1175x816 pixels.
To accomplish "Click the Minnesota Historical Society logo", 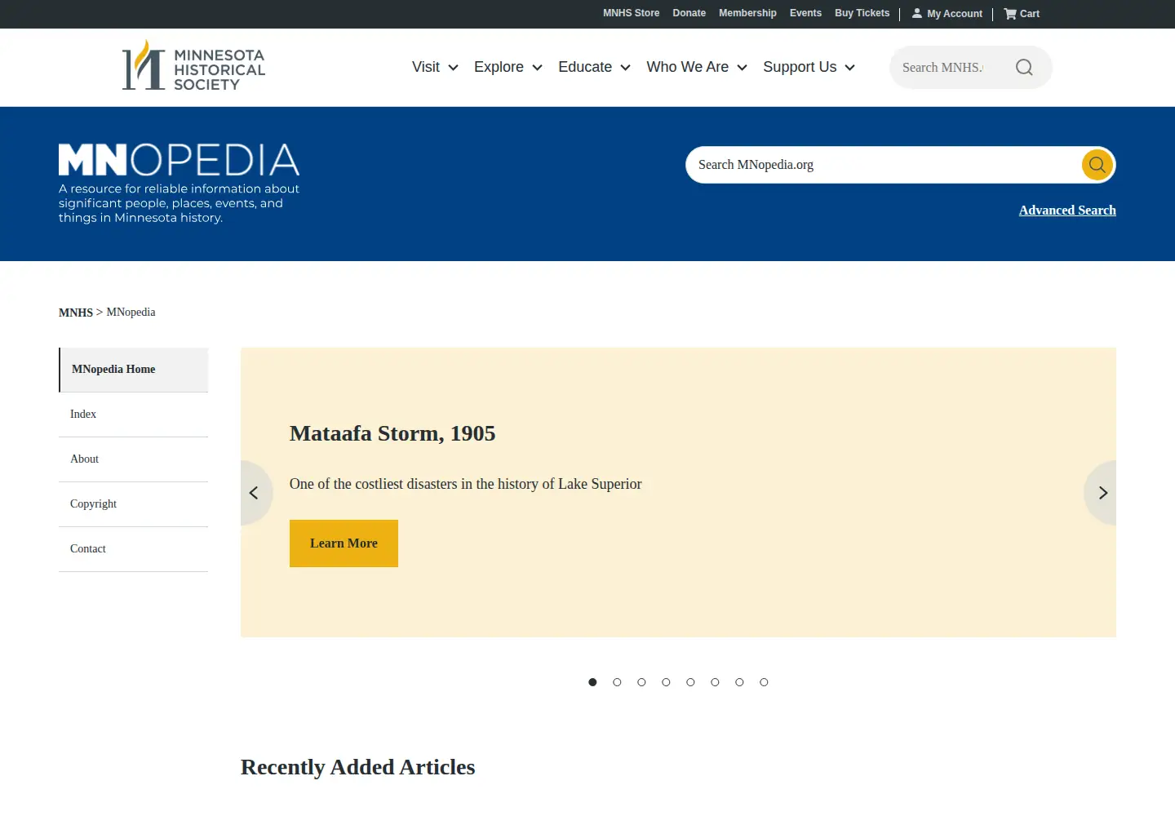I will 193,66.
